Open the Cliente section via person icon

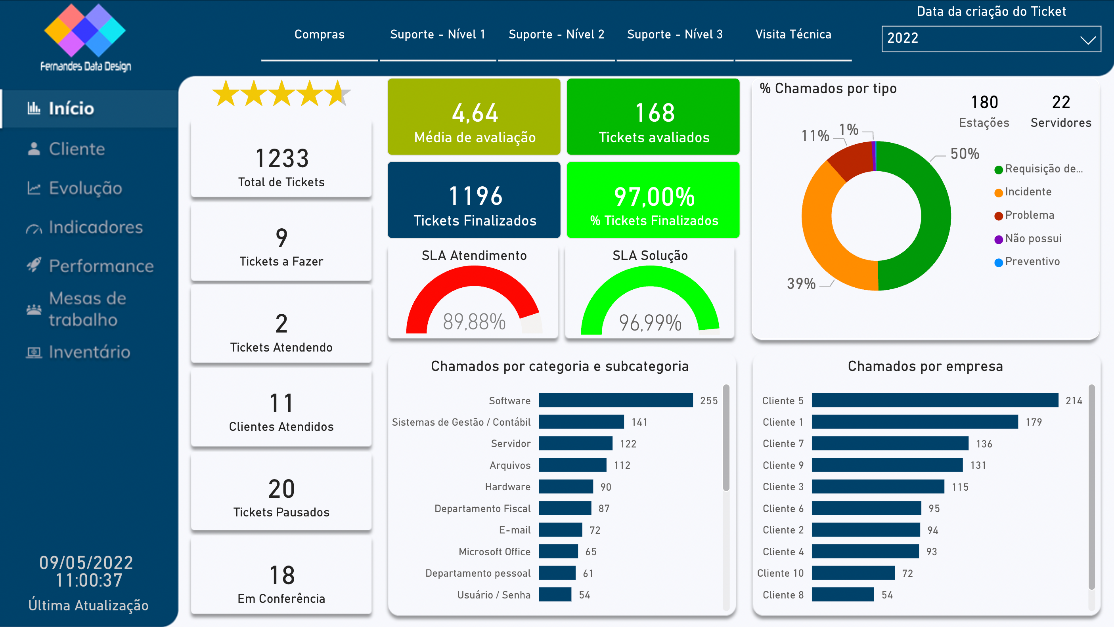[34, 149]
